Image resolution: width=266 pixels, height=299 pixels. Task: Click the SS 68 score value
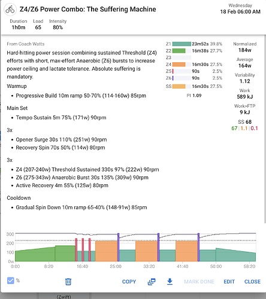click(245, 122)
